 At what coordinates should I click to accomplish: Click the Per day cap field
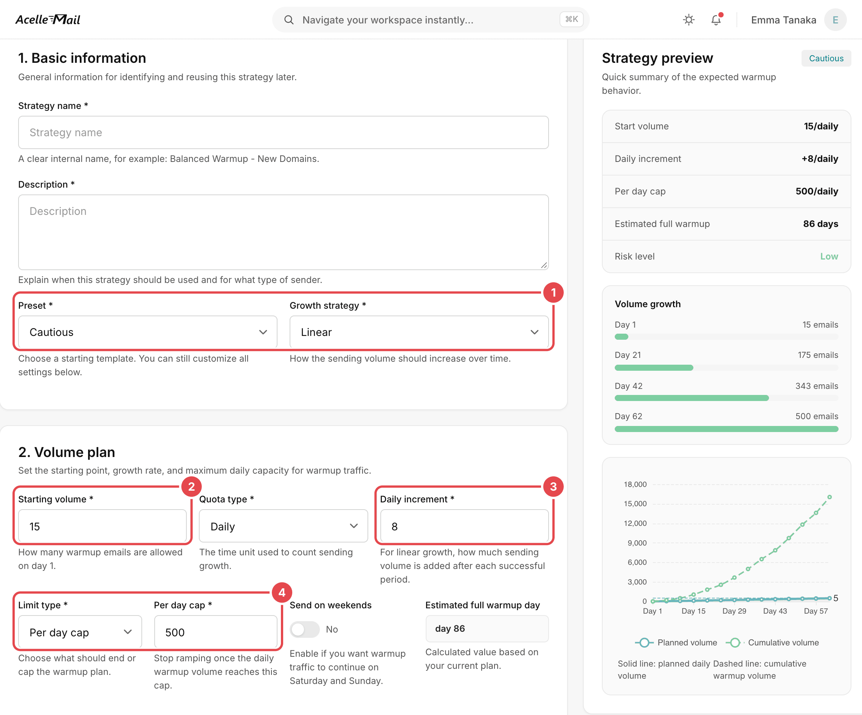215,632
